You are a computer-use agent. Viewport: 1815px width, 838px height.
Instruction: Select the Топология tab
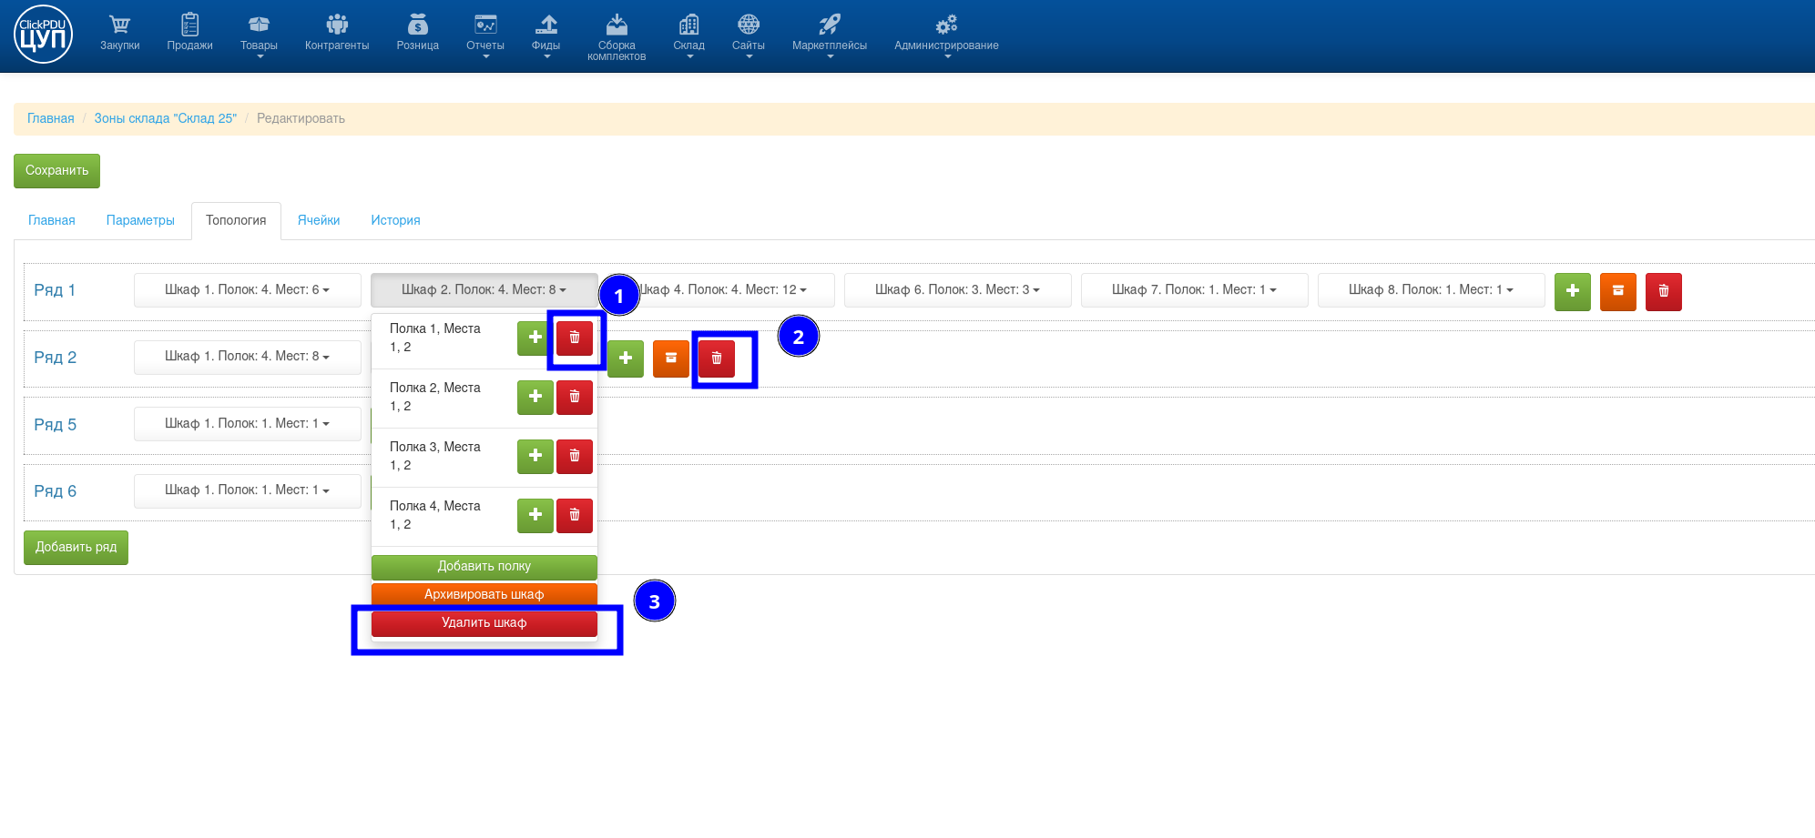[236, 220]
